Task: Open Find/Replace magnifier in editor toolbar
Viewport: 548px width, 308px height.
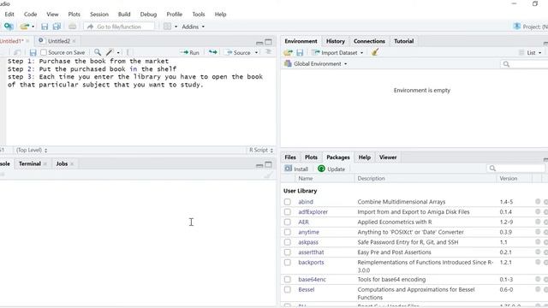Action: click(98, 52)
